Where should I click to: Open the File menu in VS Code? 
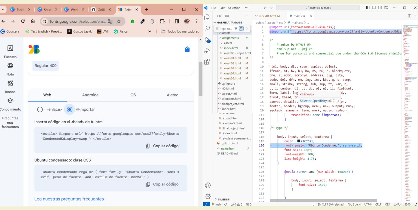214,8
